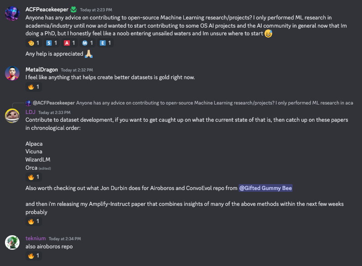Click the MetalDragon username
Image resolution: width=362 pixels, height=266 pixels.
click(42, 70)
